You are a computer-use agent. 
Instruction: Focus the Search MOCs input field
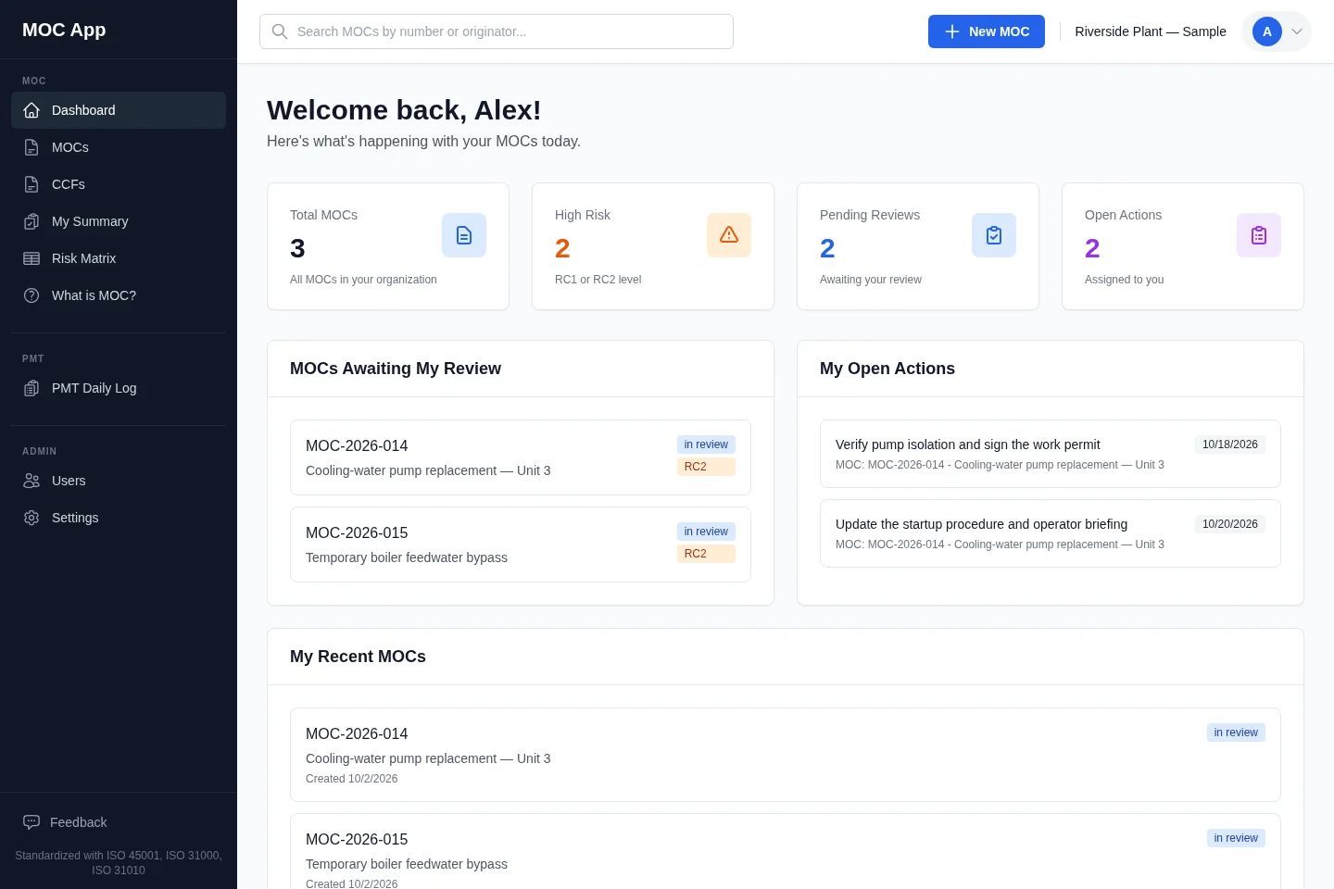tap(497, 31)
